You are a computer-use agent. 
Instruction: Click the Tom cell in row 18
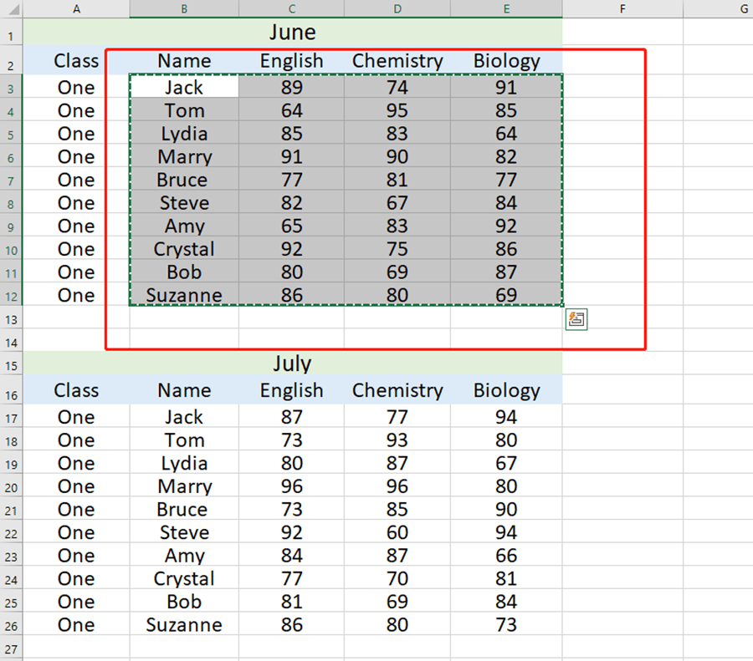[x=184, y=440]
